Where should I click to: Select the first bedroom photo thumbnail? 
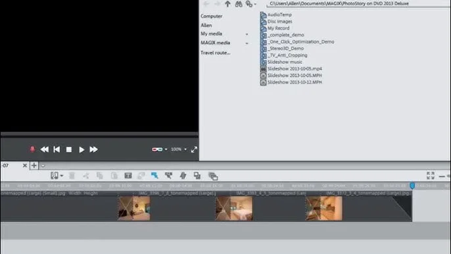tap(134, 209)
